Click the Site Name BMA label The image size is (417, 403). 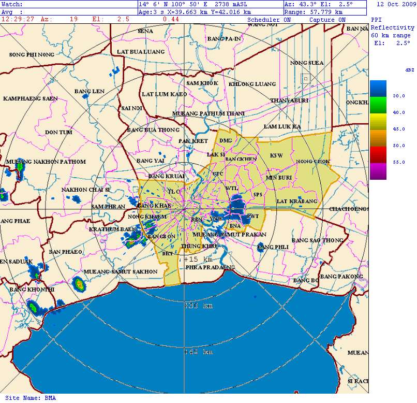click(x=30, y=398)
